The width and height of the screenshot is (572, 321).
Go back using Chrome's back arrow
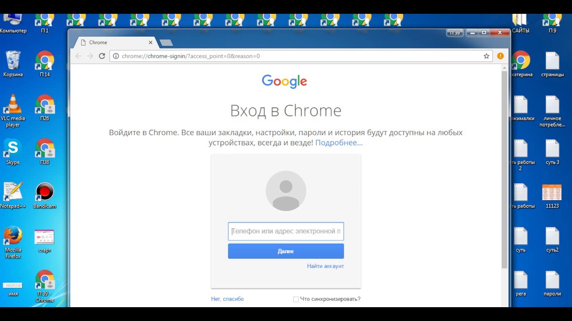tap(78, 56)
